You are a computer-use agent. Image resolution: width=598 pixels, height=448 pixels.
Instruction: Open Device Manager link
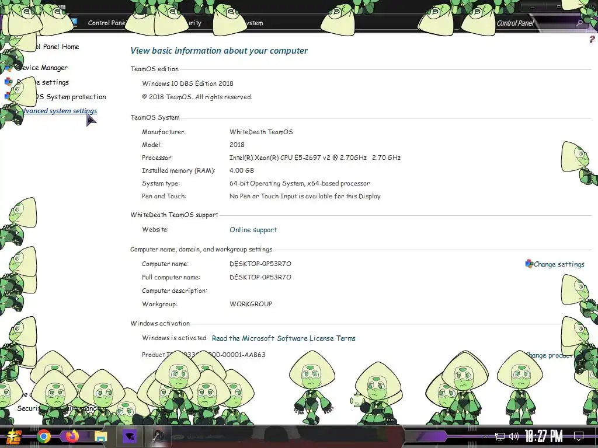tap(42, 68)
